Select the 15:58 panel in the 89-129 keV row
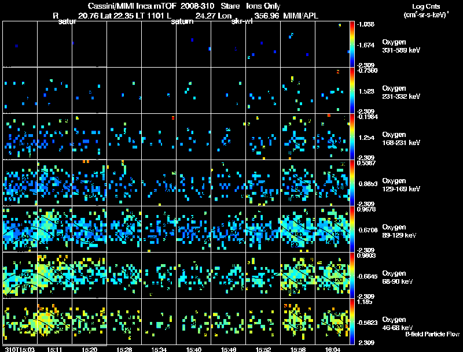Screen dimensions: 463x352 [297, 229]
